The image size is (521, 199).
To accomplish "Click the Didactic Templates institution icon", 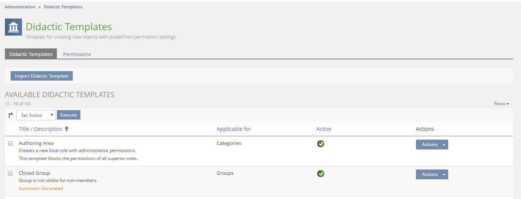I will (x=13, y=27).
